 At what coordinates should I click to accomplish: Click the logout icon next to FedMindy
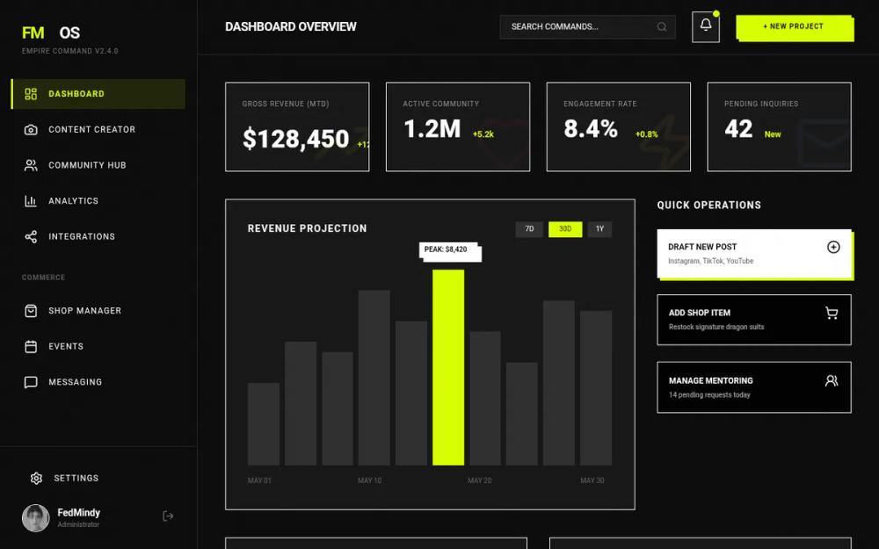coord(168,516)
